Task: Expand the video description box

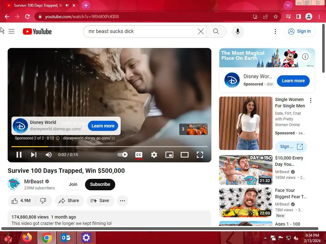Action: (110, 219)
